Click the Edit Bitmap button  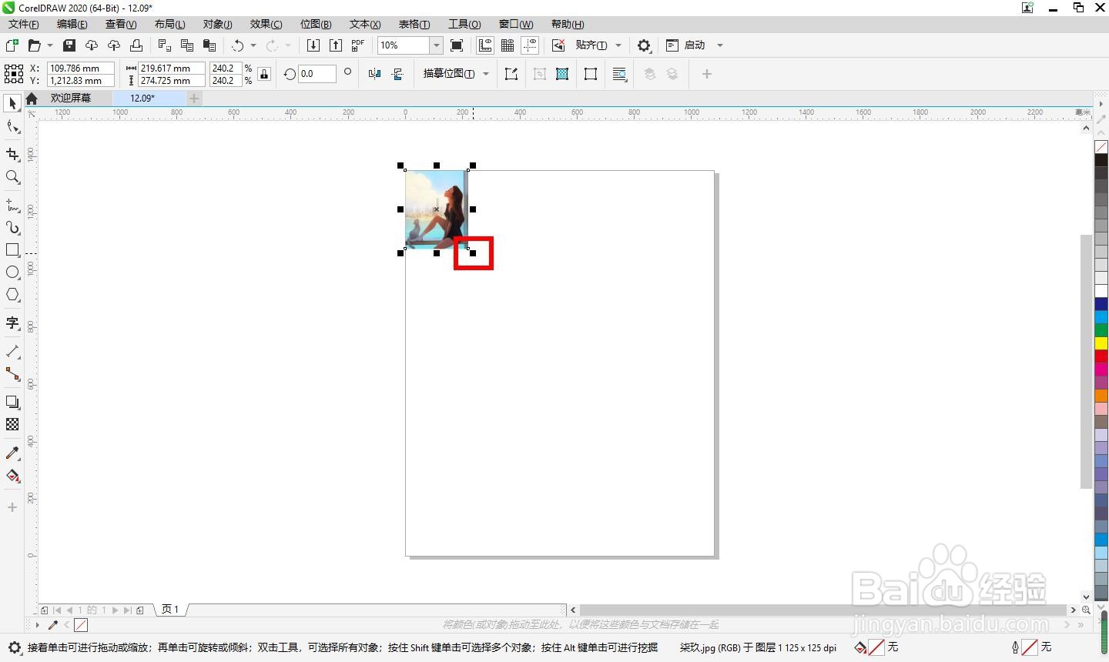(x=511, y=74)
